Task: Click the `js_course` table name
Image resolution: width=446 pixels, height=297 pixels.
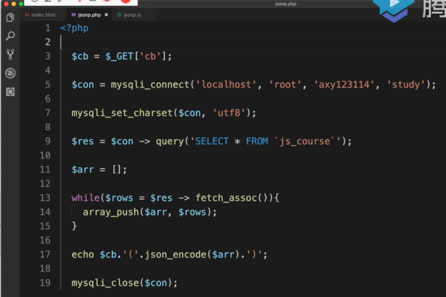Action: coord(304,141)
